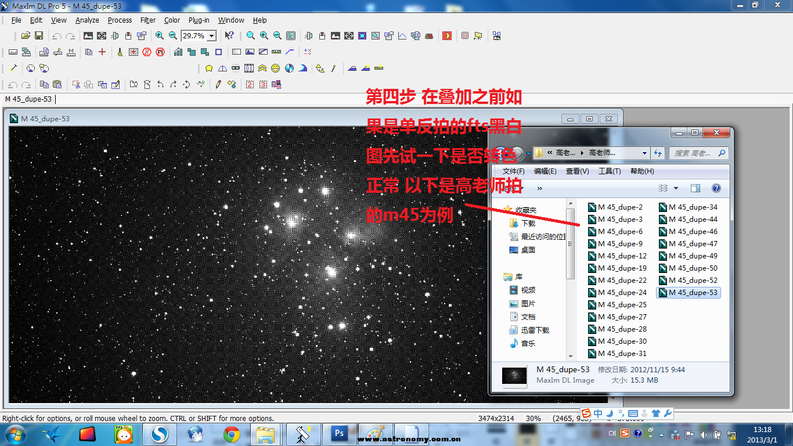Click the context help arrow-question icon
The image size is (793, 446).
[229, 36]
